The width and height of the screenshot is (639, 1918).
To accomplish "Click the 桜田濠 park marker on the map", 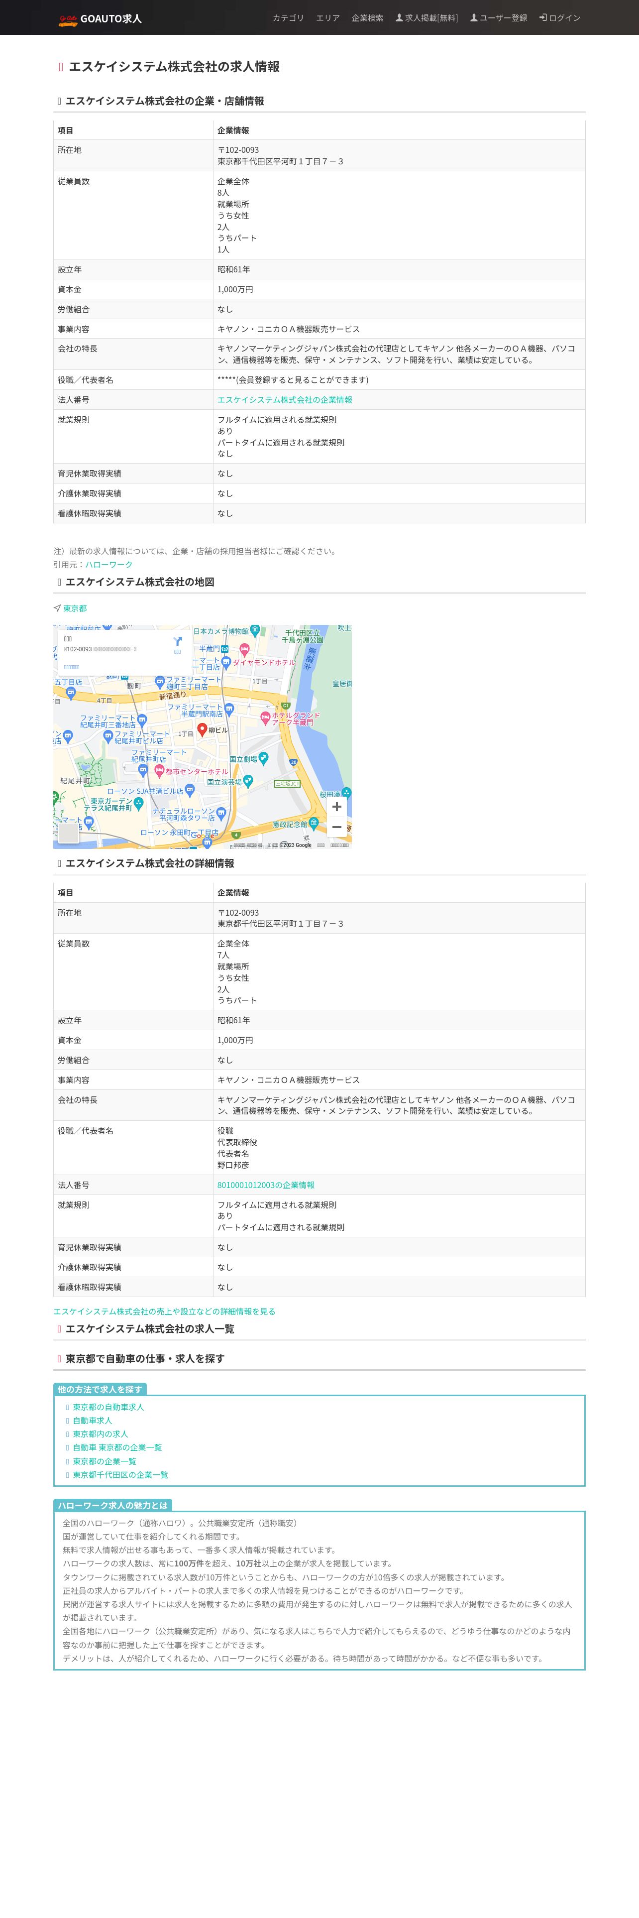I will 347,793.
